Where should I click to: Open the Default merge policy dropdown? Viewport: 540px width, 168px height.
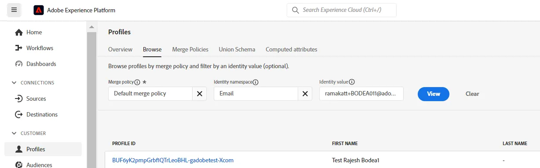pyautogui.click(x=150, y=94)
